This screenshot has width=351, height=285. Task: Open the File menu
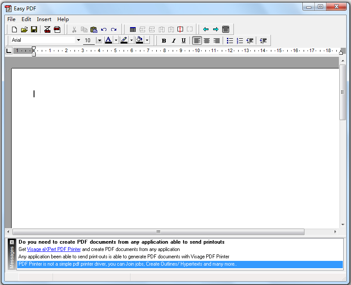[11, 19]
